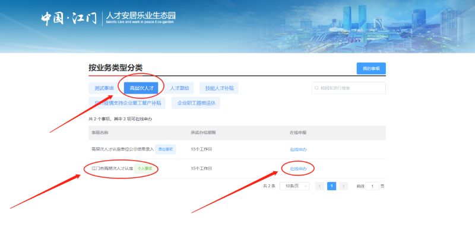The image size is (475, 233).
Task: Select the 测试事项 category tab
Action: pos(104,88)
